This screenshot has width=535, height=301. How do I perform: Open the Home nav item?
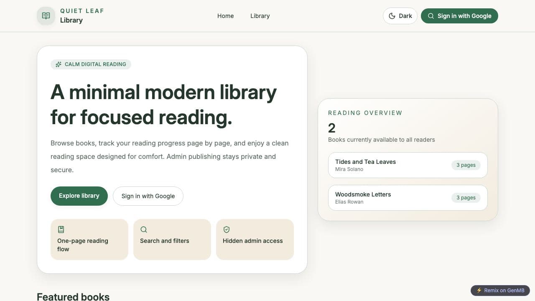[225, 16]
